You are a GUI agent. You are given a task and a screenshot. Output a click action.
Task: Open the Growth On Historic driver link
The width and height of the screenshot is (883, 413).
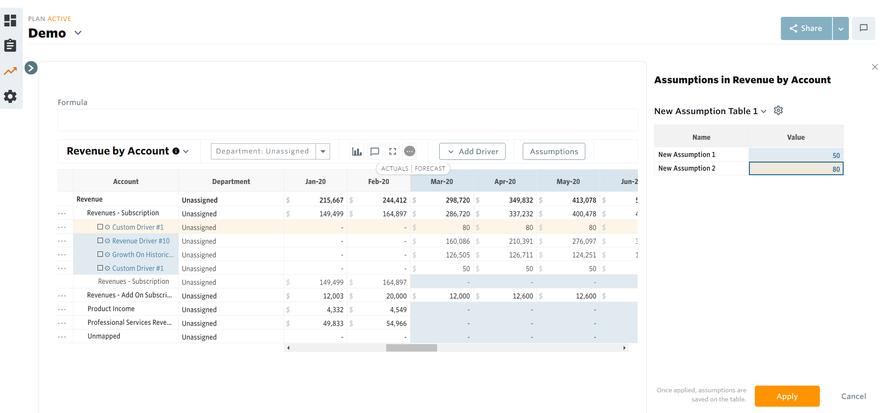coord(143,255)
